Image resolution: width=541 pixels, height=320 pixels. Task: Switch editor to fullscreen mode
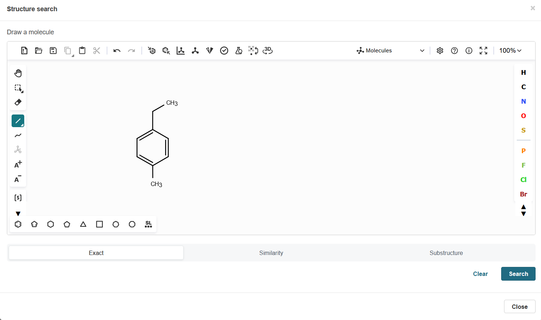click(483, 51)
